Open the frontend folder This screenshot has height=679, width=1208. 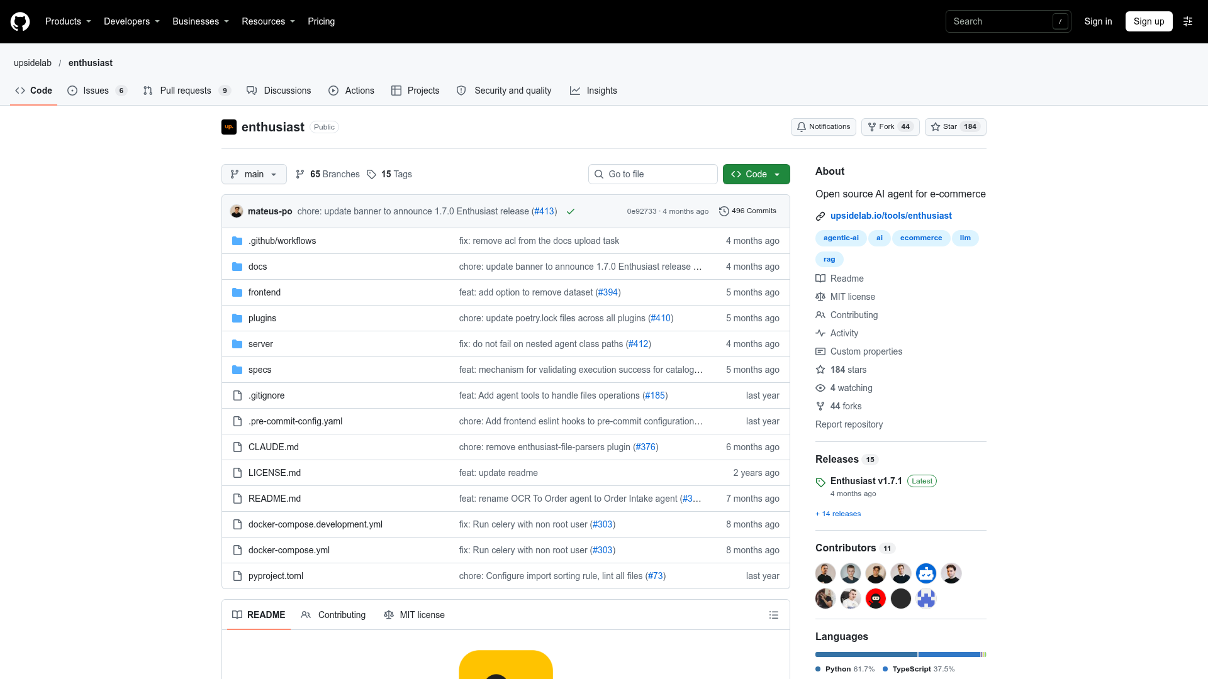coord(264,292)
